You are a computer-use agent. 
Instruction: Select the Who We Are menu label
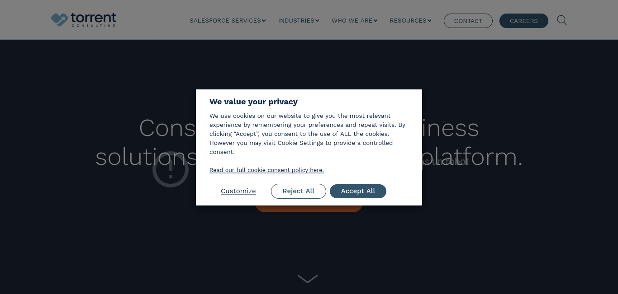pos(352,21)
